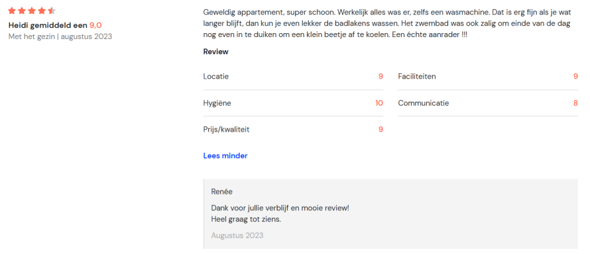
Task: Click the Review heading
Action: (215, 52)
